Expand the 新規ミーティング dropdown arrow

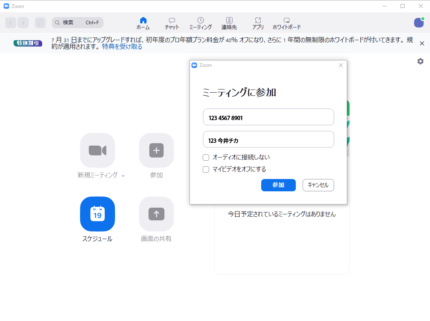click(123, 176)
